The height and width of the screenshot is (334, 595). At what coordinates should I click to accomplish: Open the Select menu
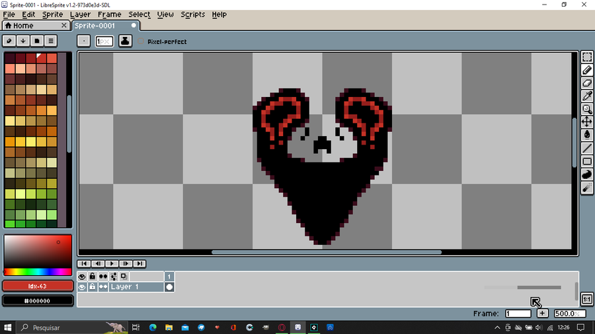[139, 15]
